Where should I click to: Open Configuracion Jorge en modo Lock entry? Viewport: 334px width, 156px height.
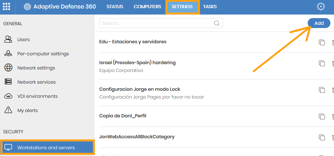(x=140, y=89)
